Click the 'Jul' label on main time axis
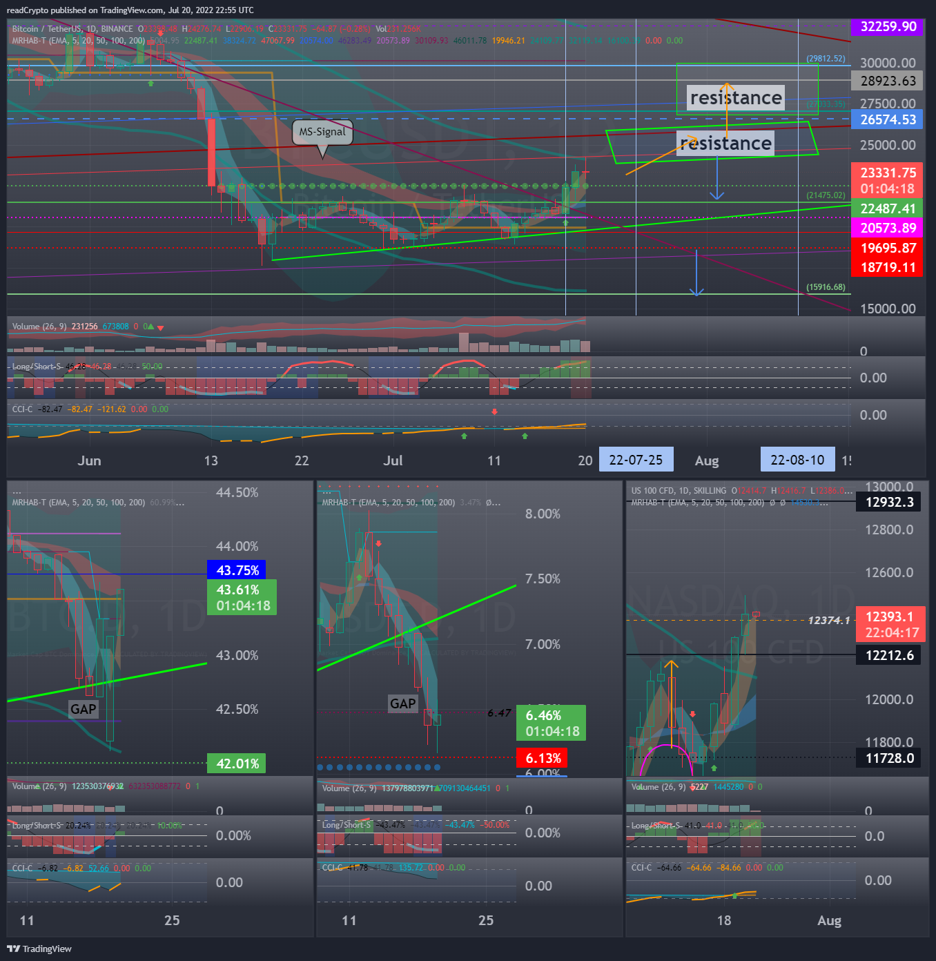The height and width of the screenshot is (961, 936). 393,460
